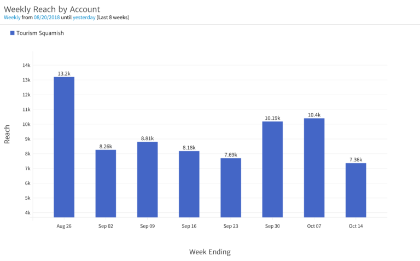Click the 14k y-axis tick label

click(x=26, y=65)
